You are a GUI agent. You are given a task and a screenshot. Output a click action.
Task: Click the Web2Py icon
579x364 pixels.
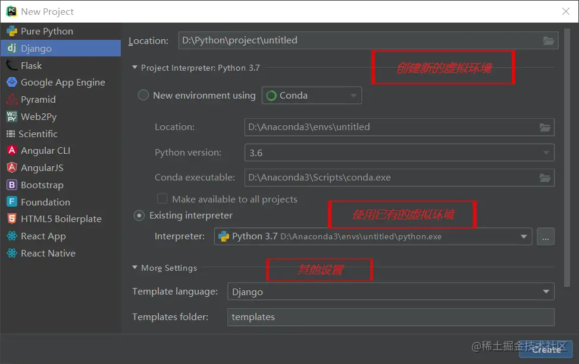12,116
